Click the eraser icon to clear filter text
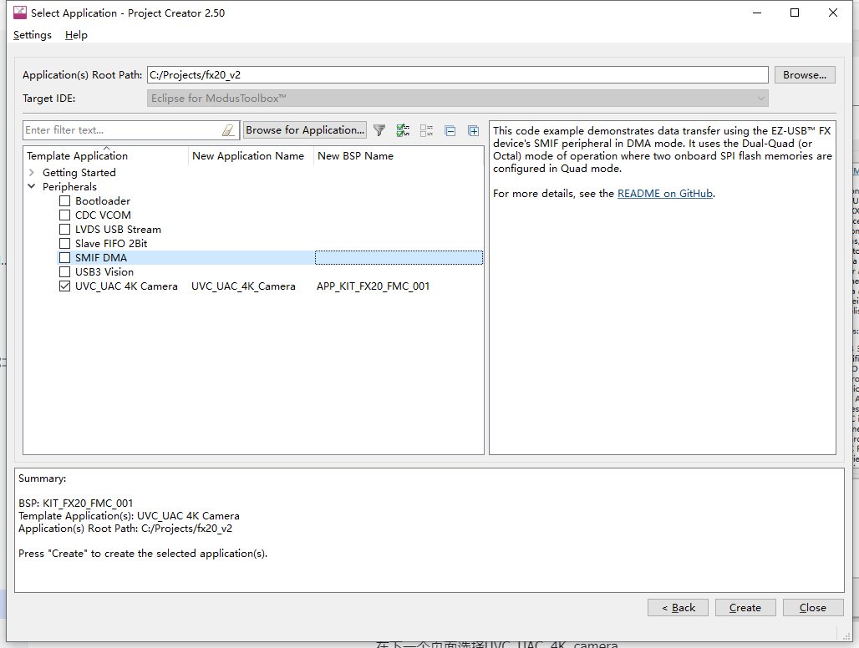 [x=228, y=130]
